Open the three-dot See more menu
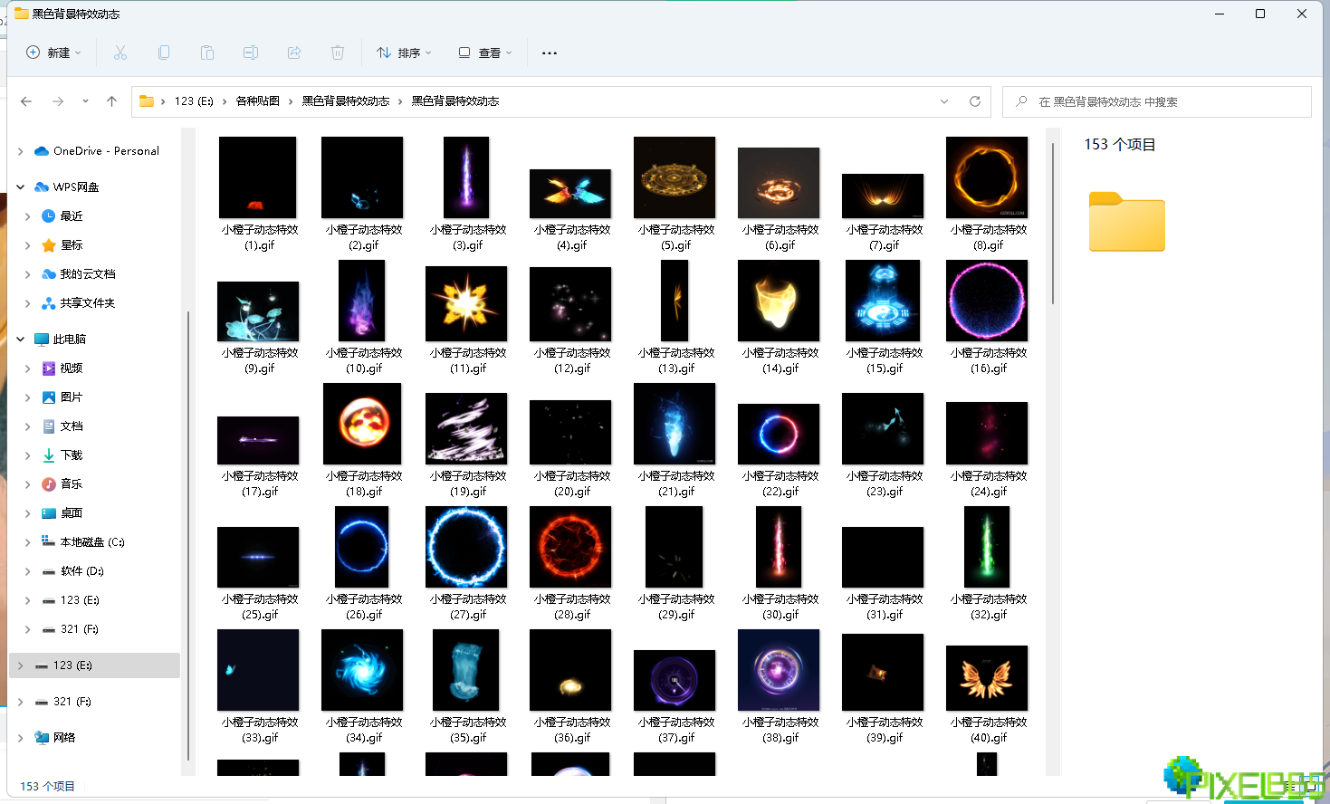 tap(550, 53)
